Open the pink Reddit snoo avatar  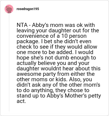pos(9,9)
